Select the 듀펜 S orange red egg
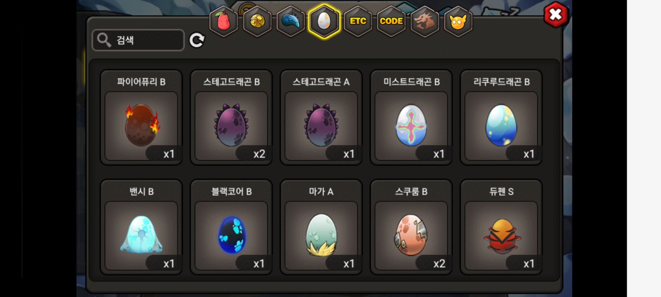 coord(501,227)
